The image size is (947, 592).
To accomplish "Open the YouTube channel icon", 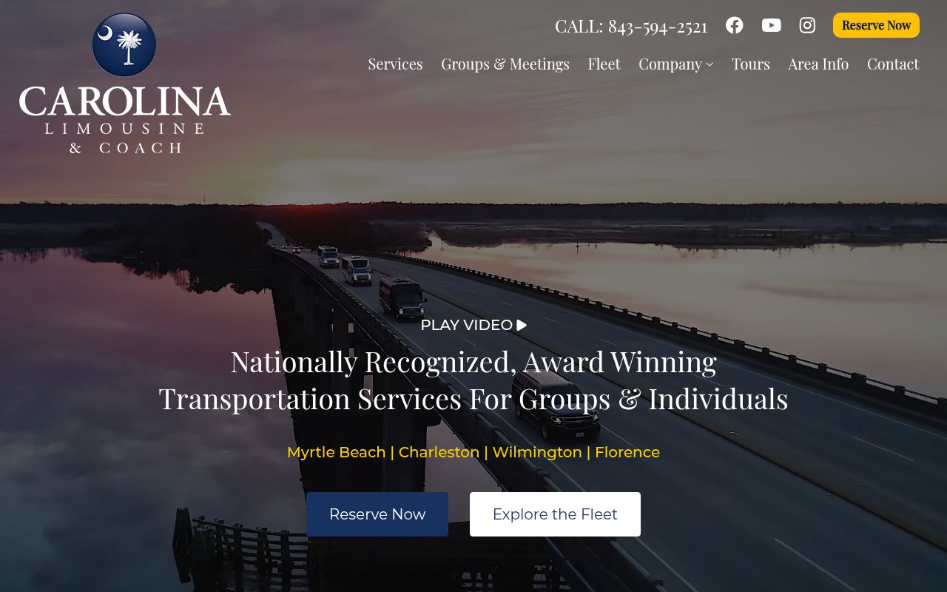I will click(771, 25).
